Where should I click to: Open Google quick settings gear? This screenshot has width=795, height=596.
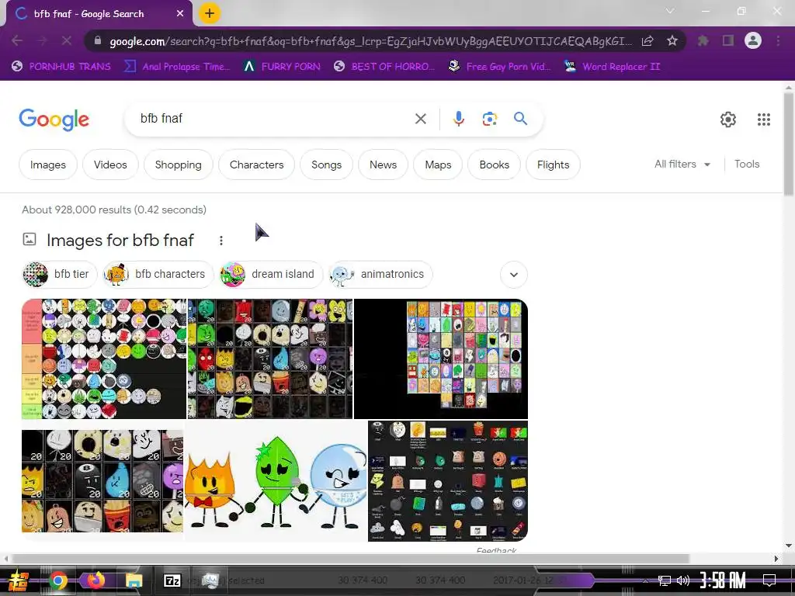(x=728, y=119)
